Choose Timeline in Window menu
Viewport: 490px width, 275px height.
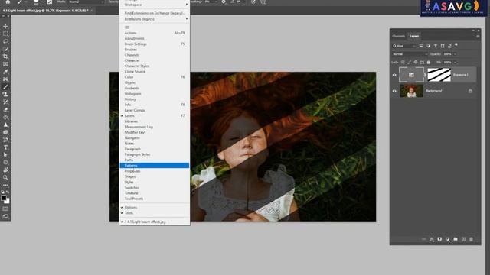155,193
